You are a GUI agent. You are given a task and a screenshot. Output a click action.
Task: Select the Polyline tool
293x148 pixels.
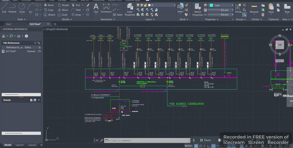[x=12, y=8]
